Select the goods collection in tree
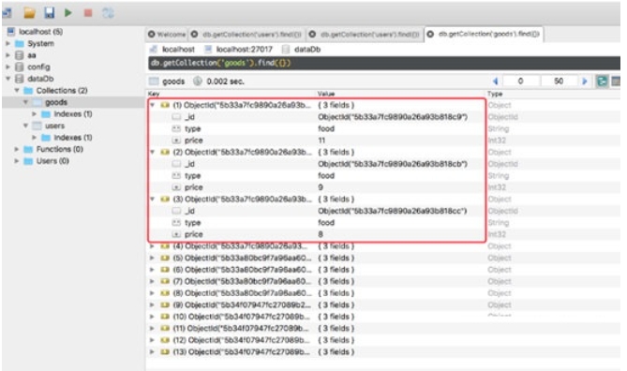This screenshot has width=627, height=371. point(56,102)
